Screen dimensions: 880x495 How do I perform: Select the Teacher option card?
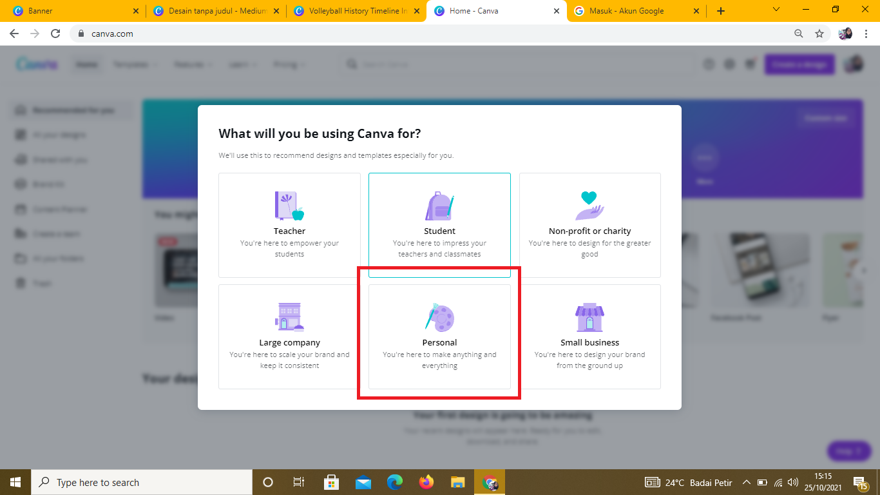pos(289,225)
